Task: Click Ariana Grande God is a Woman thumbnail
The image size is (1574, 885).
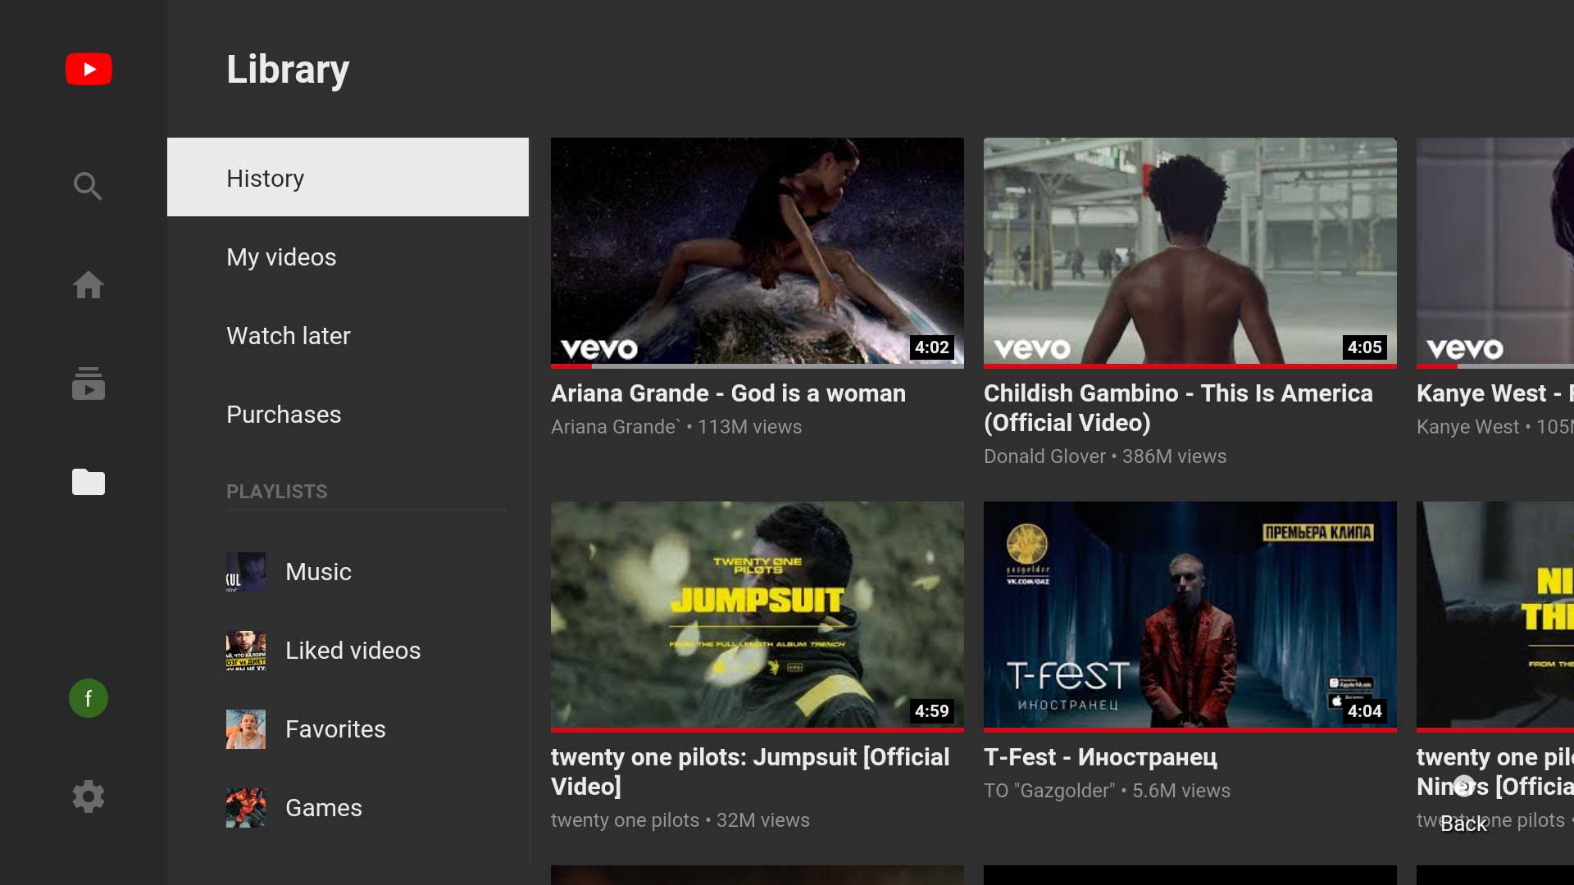Action: pyautogui.click(x=757, y=251)
